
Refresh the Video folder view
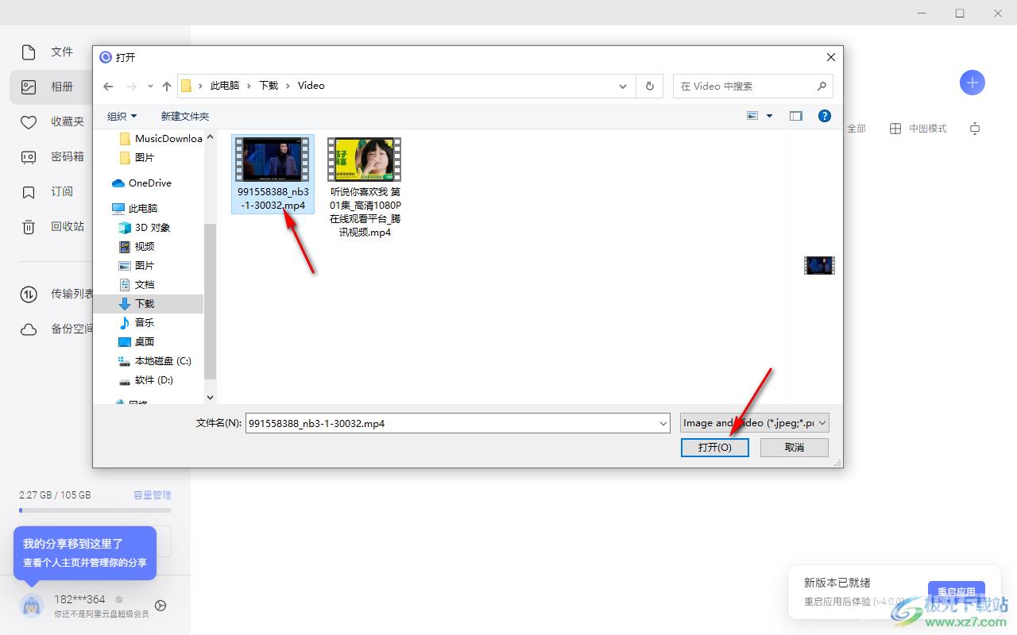(x=650, y=86)
